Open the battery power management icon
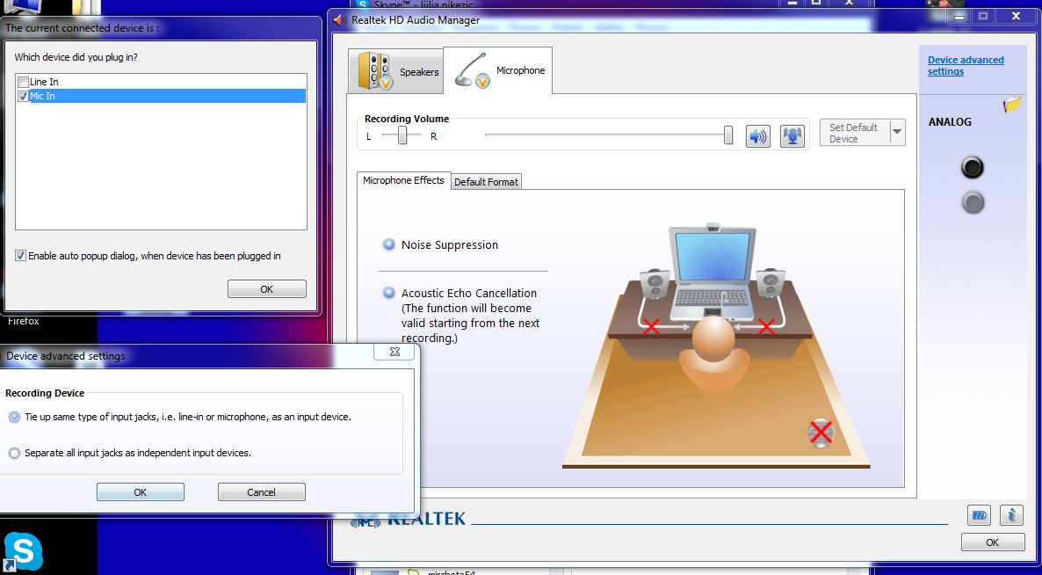Viewport: 1042px width, 575px height. [979, 515]
